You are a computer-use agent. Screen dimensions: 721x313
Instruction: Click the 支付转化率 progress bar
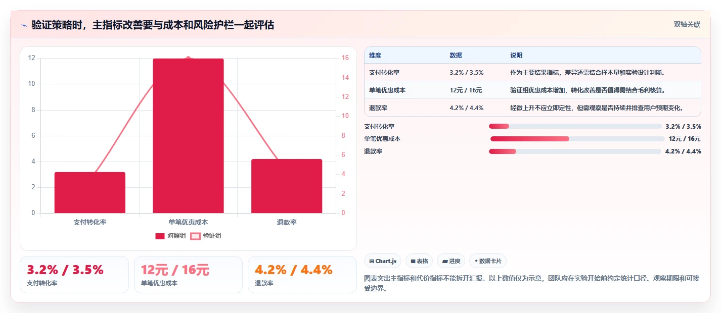pos(575,126)
